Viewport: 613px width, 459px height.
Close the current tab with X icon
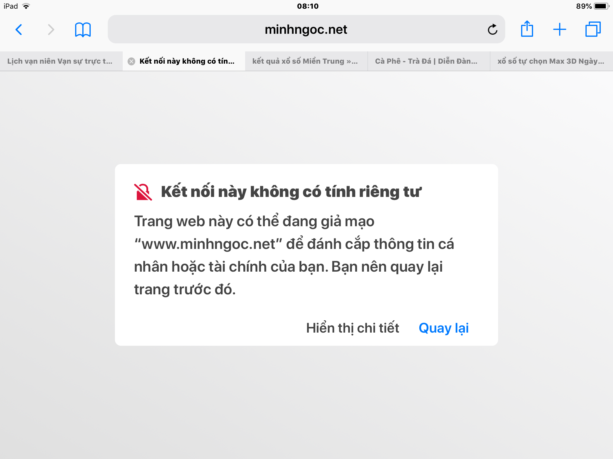click(x=131, y=61)
